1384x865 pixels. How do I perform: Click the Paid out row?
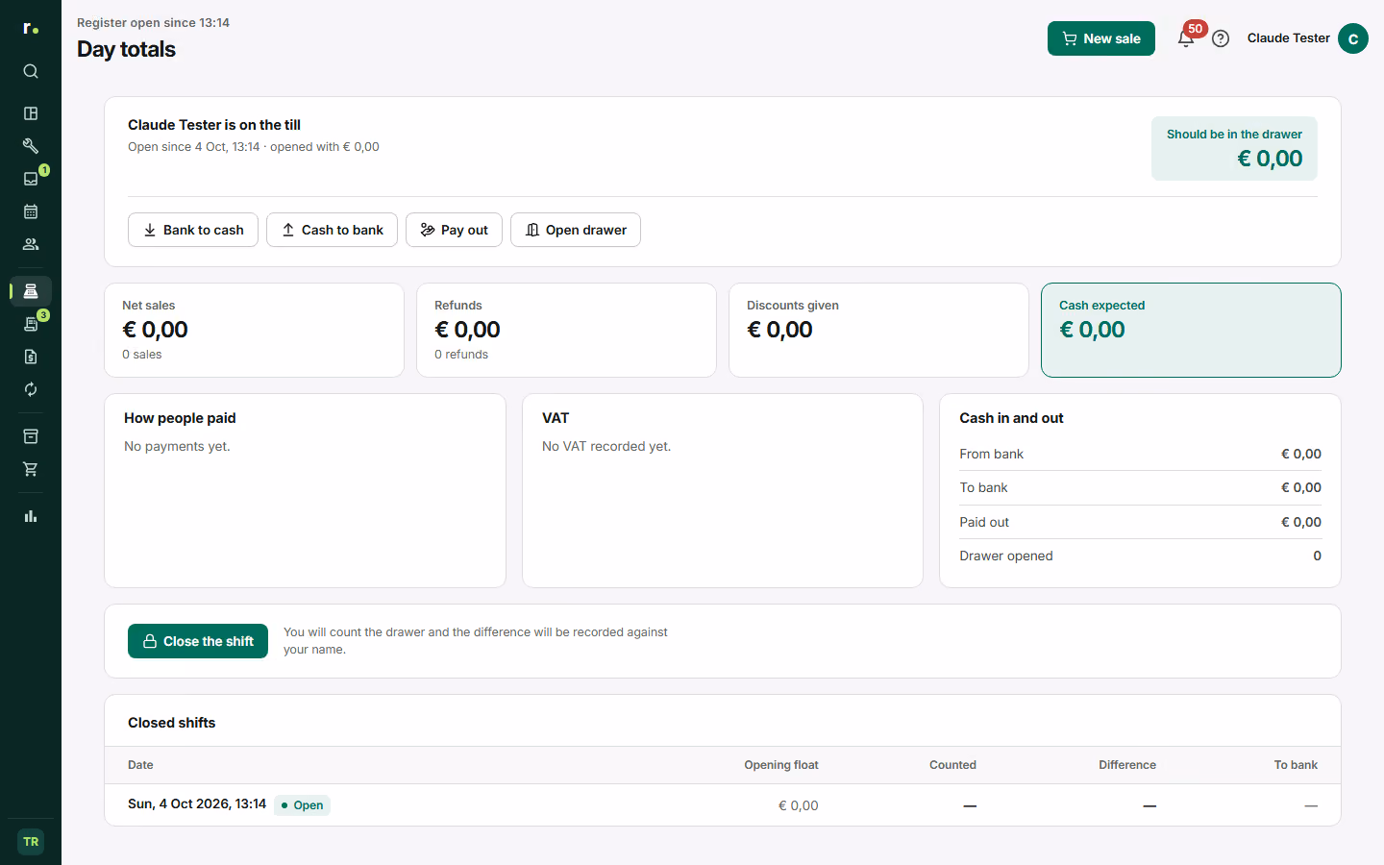[1140, 522]
